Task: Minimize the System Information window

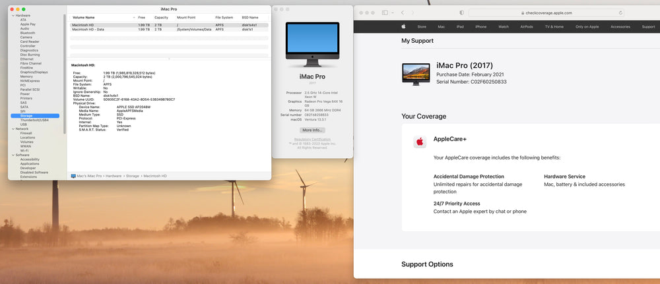Action: coord(18,9)
